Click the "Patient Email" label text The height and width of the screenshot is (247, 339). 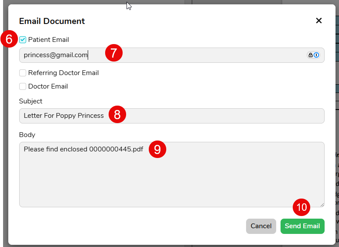(x=48, y=40)
